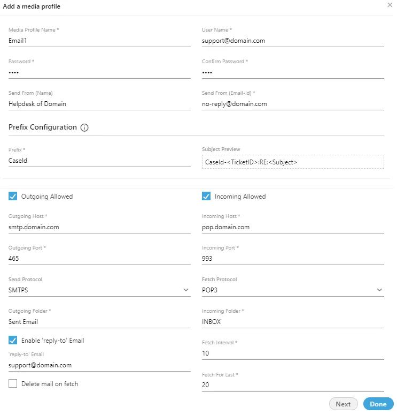Click the Next button

coord(344,404)
